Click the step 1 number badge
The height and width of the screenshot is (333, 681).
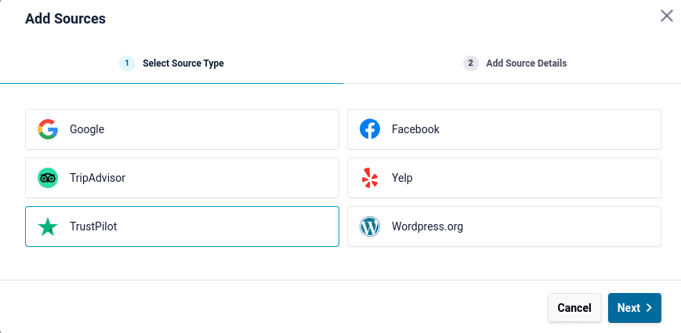pos(127,63)
